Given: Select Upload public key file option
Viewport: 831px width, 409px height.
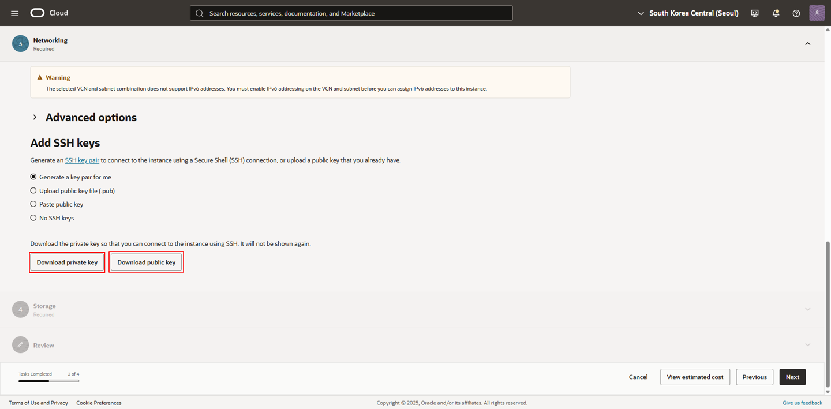Looking at the screenshot, I should point(33,191).
